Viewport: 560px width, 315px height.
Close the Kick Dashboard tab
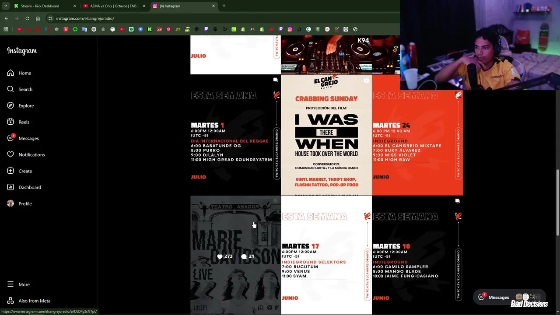74,6
